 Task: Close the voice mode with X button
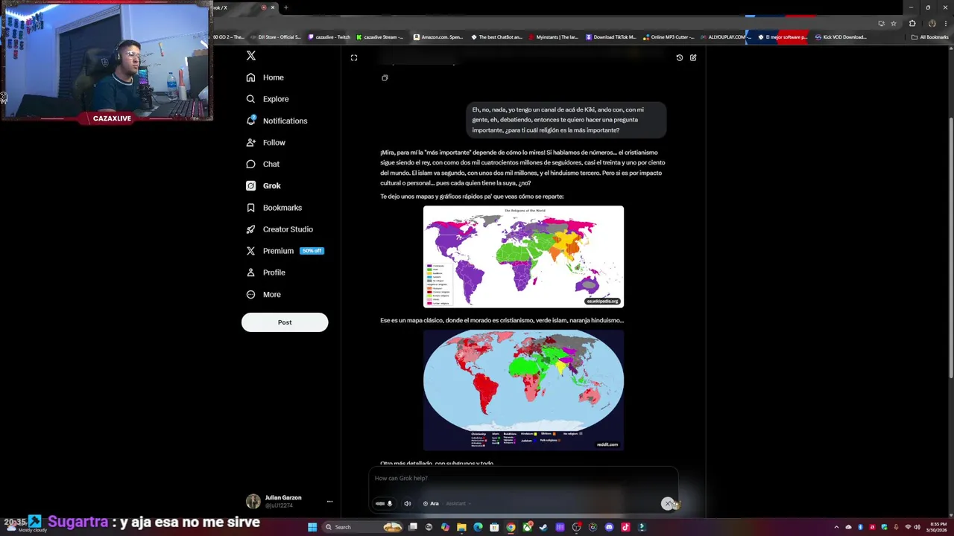668,503
